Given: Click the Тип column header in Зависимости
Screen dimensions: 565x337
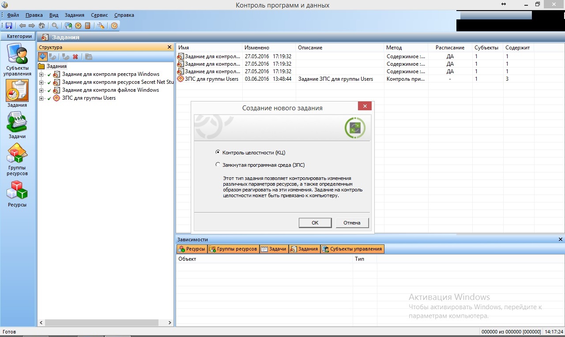Looking at the screenshot, I should (365, 259).
